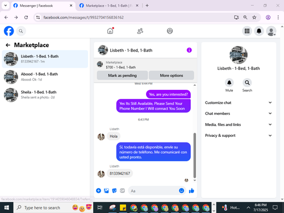Attach a photo with the image icon
284x213 pixels.
[106, 191]
